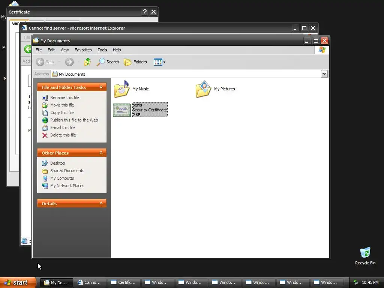Click Copy this file
Screen dimensions: 384x288
coord(62,112)
